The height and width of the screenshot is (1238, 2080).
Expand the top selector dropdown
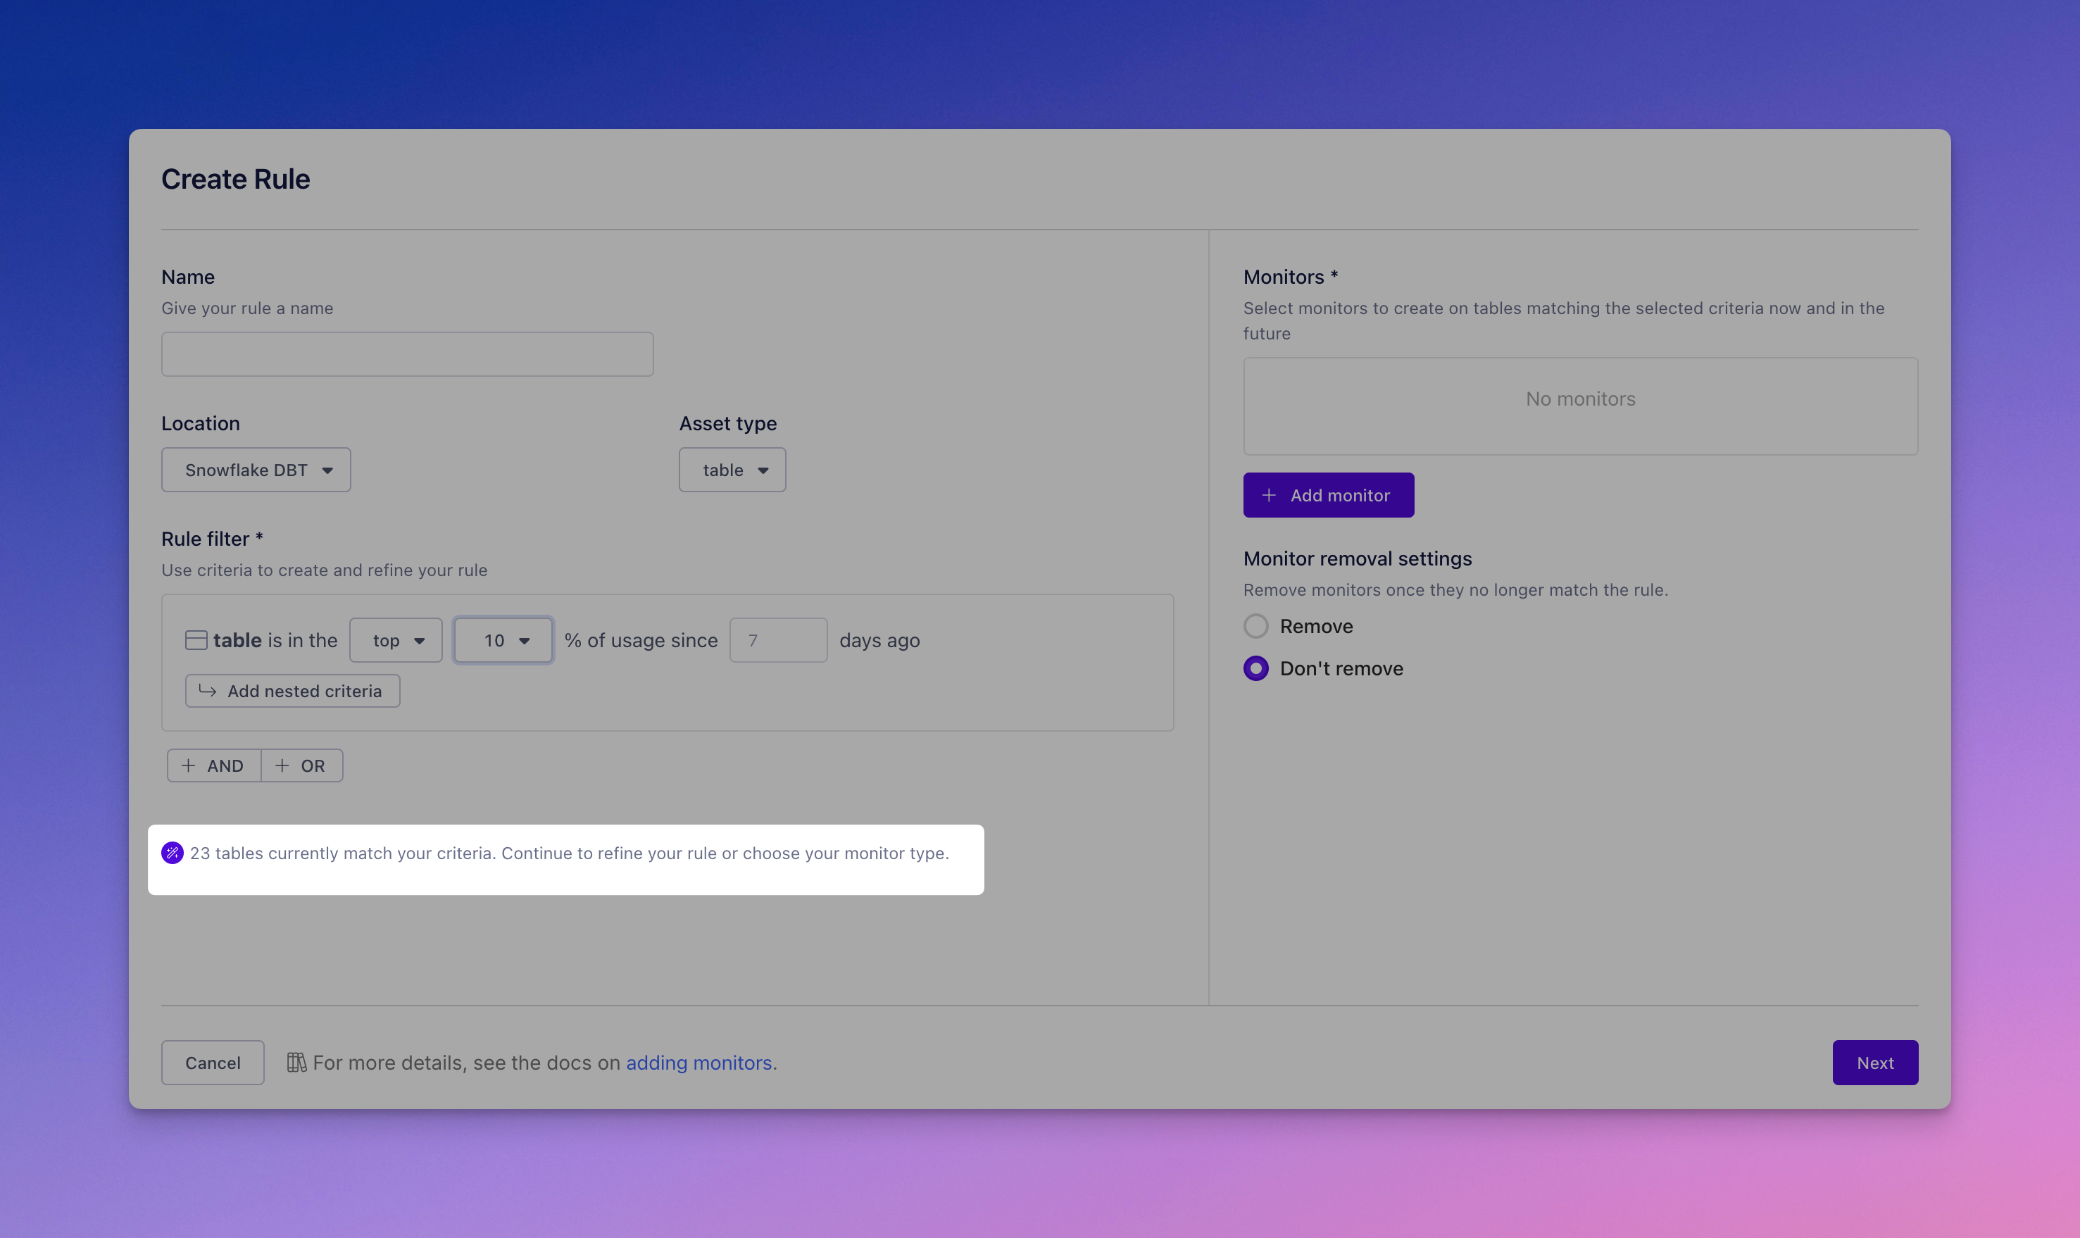point(396,640)
